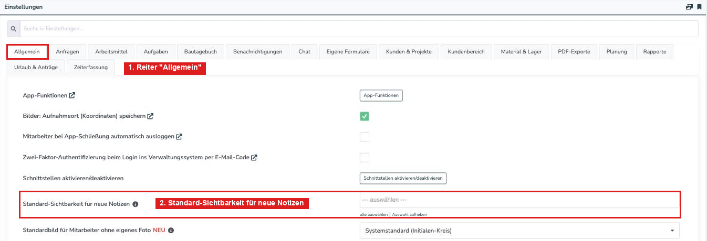Enable Zwei-Faktor-Authentifizierung checkbox
707x241 pixels.
point(365,157)
